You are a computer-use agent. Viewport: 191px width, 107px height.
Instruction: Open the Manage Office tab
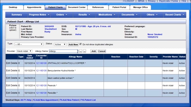141,7
